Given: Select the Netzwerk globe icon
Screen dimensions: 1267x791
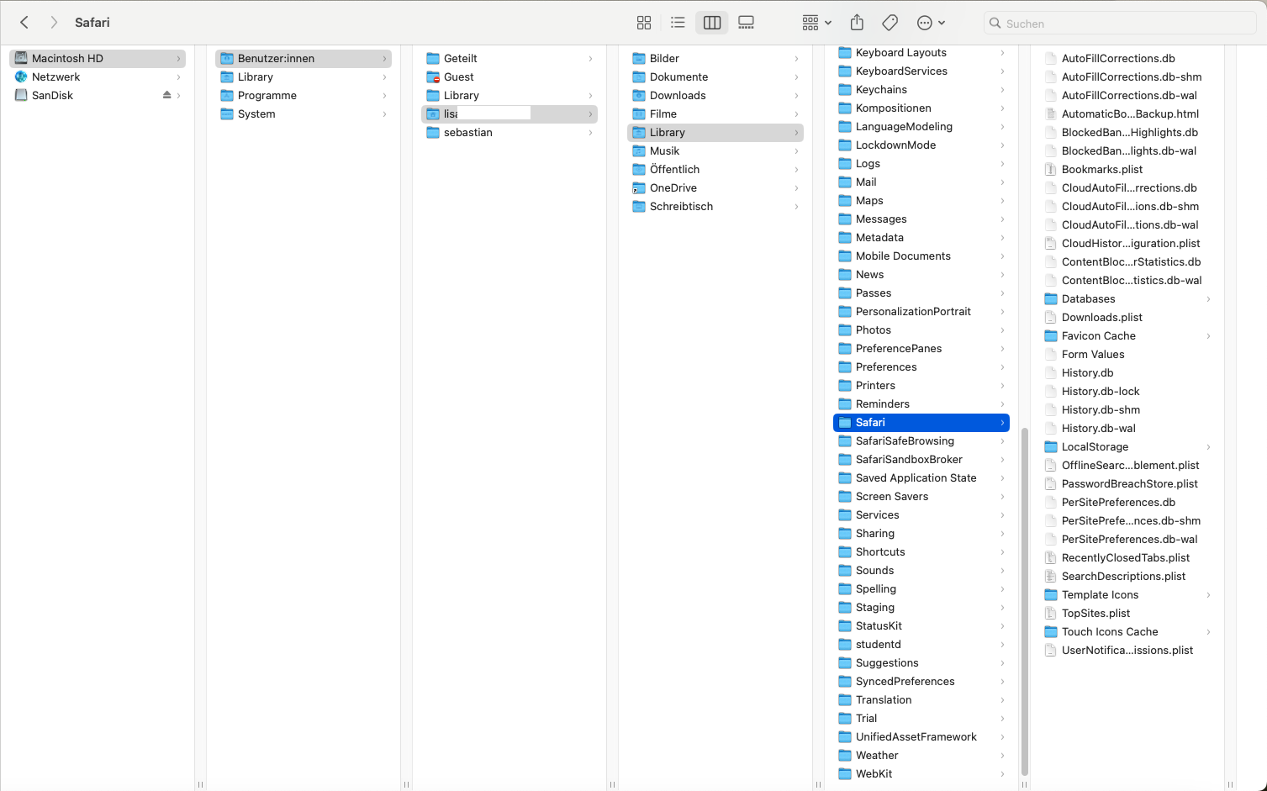Looking at the screenshot, I should [x=21, y=76].
